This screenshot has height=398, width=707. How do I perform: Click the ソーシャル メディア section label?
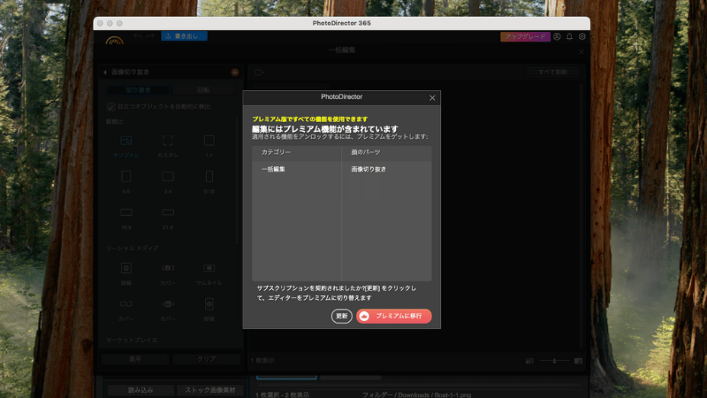pyautogui.click(x=132, y=249)
